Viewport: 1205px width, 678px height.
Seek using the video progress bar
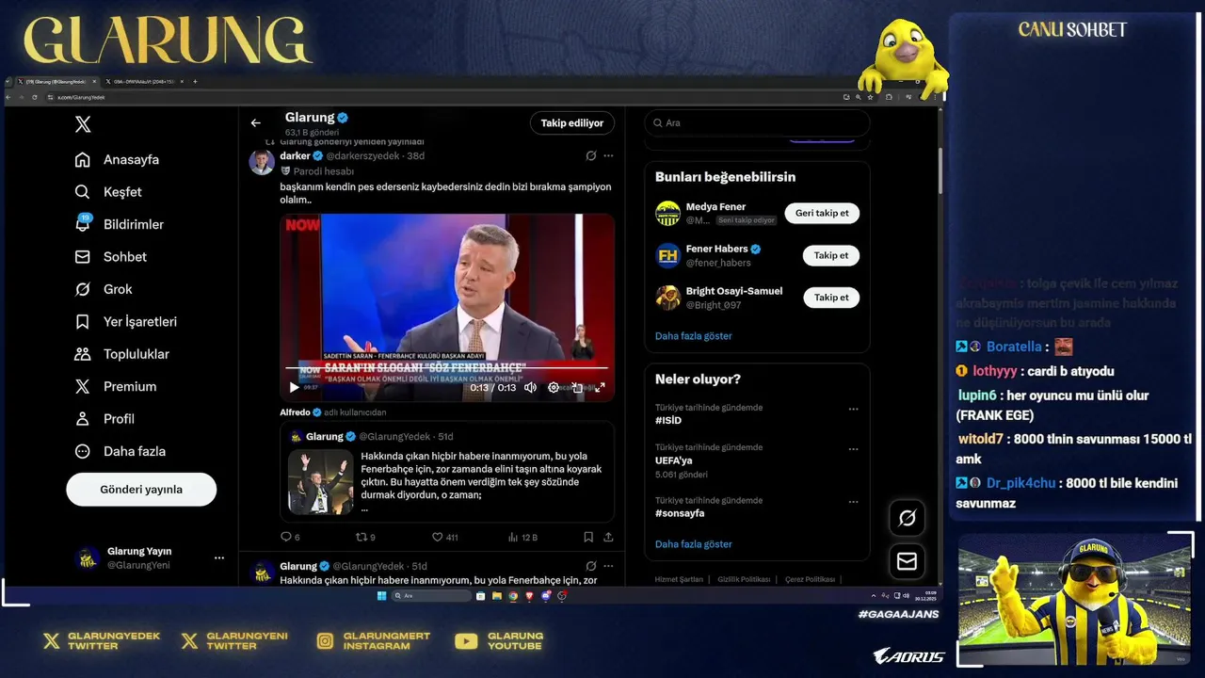[447, 368]
